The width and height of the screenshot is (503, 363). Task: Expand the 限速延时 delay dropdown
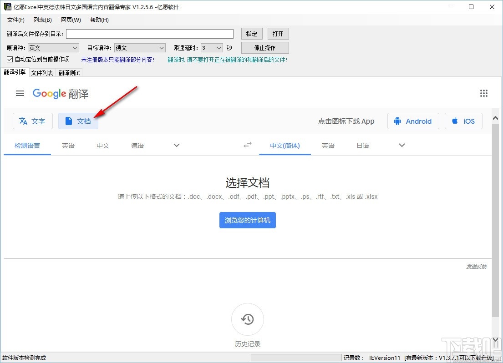coord(219,47)
